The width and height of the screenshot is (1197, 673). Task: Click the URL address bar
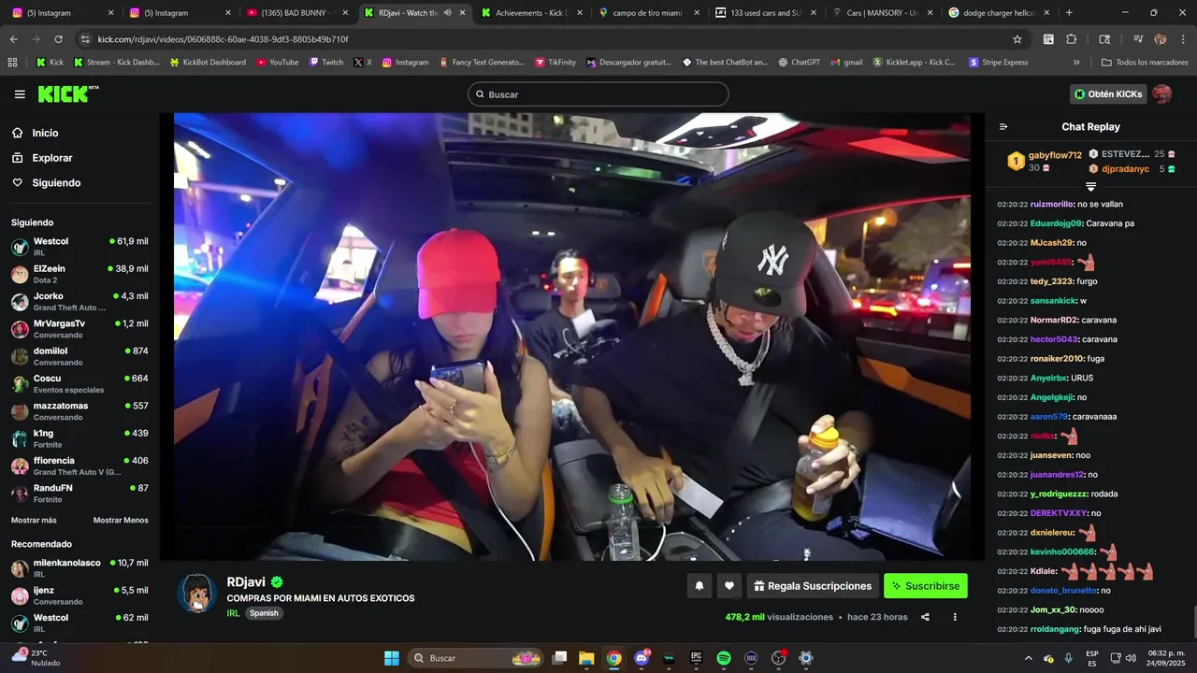pyautogui.click(x=542, y=39)
